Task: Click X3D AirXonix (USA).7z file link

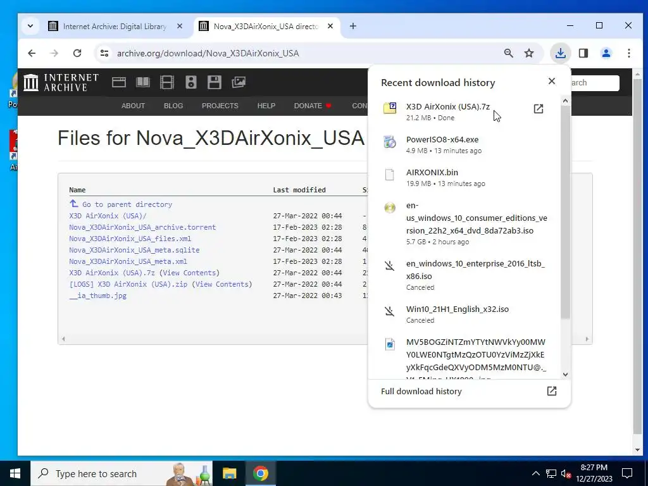Action: pyautogui.click(x=112, y=273)
